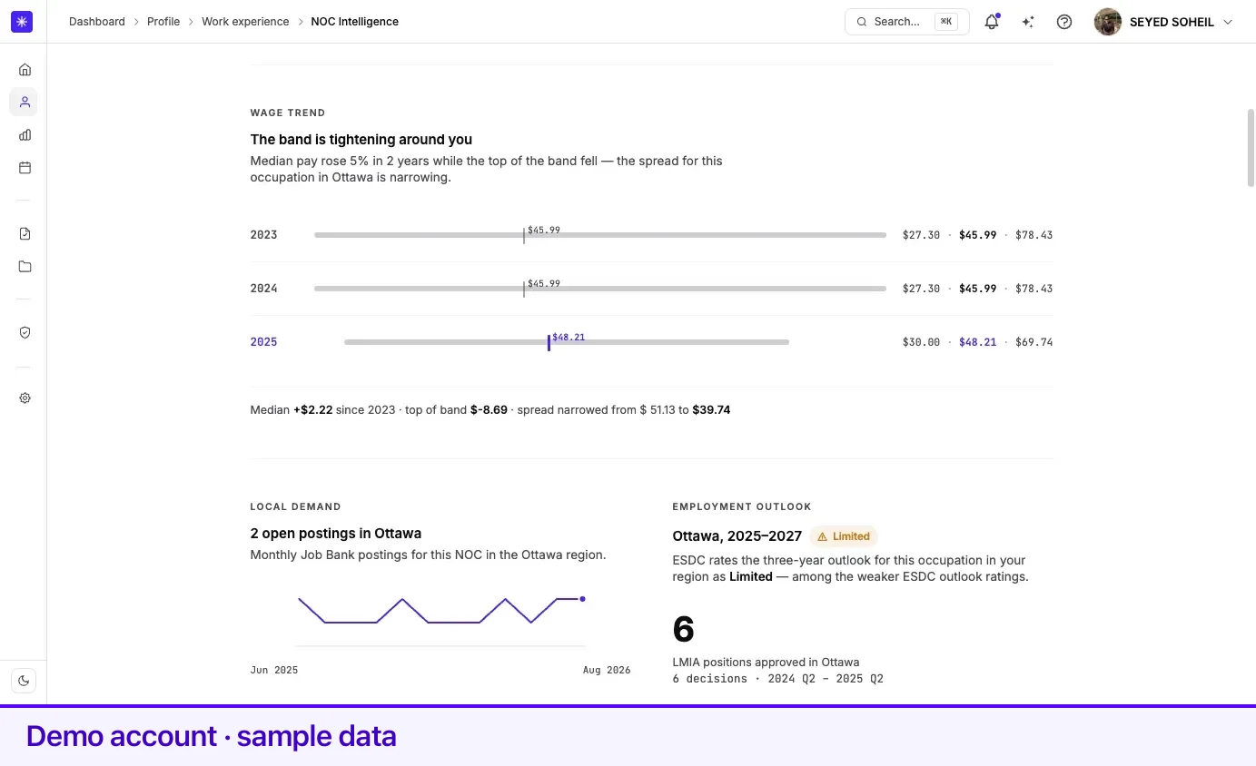Click the 2023 year label
The image size is (1256, 766).
click(263, 235)
